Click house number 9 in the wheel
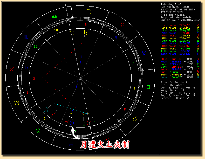 [x=86, y=24]
